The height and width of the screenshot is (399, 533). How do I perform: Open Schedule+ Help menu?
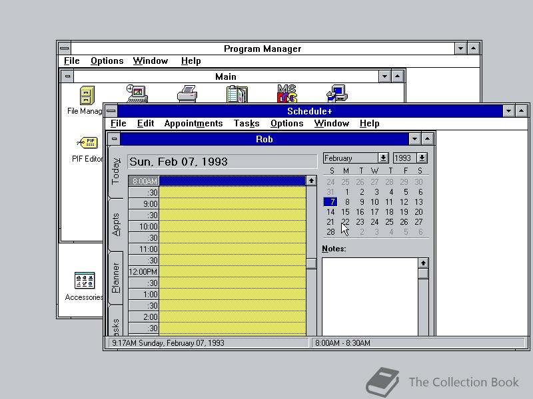tap(370, 123)
